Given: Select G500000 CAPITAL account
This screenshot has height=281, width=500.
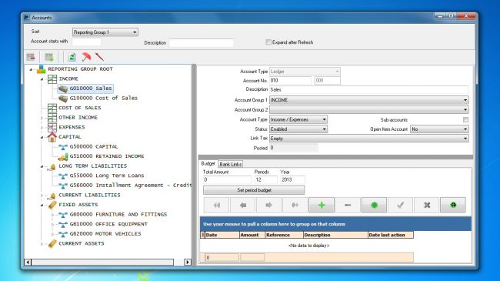Looking at the screenshot, I should pos(94,146).
